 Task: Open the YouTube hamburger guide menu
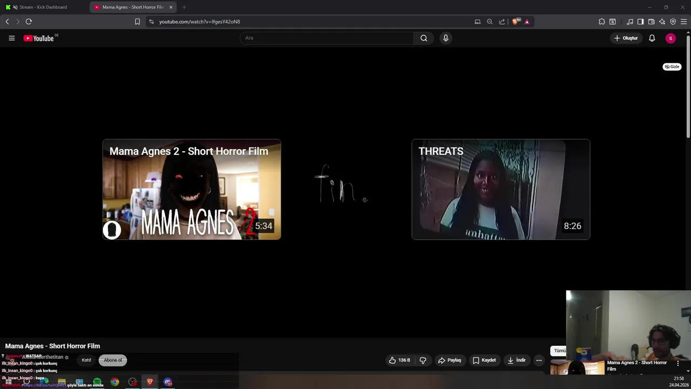tap(11, 38)
